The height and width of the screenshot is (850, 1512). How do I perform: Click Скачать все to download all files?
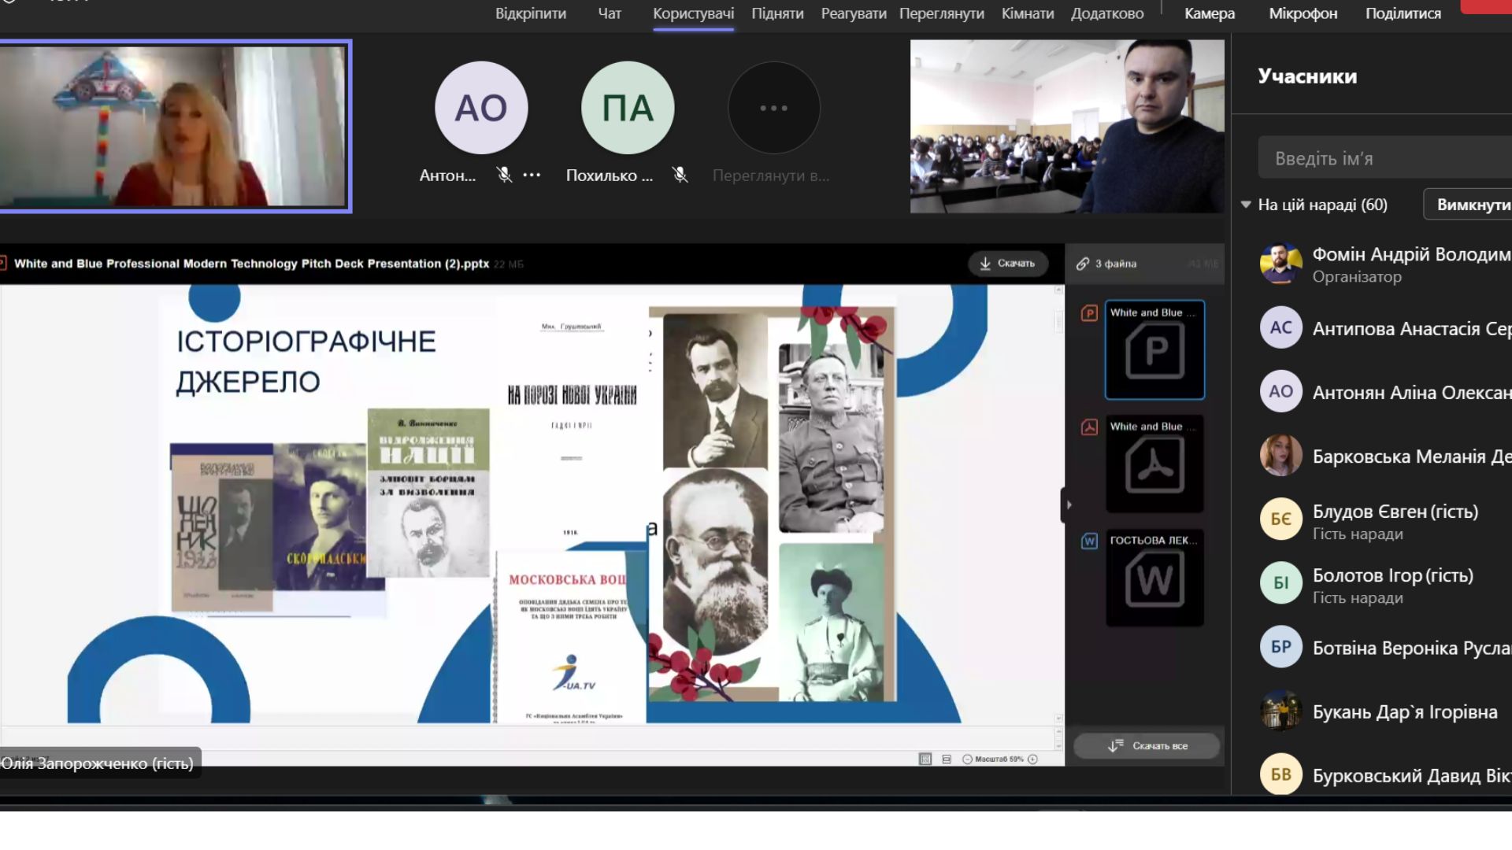[x=1147, y=745]
